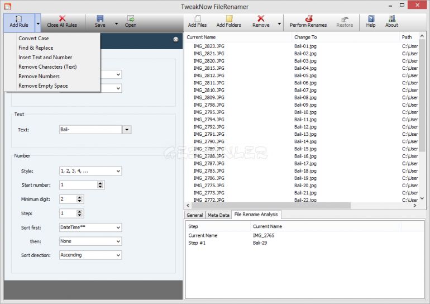Click the IMG_2765 analysis value
The height and width of the screenshot is (304, 430).
pos(264,235)
